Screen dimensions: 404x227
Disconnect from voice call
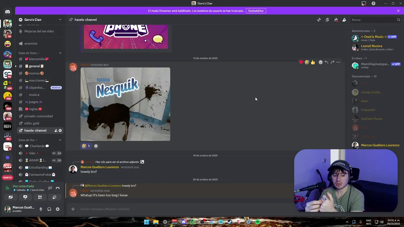click(x=57, y=188)
